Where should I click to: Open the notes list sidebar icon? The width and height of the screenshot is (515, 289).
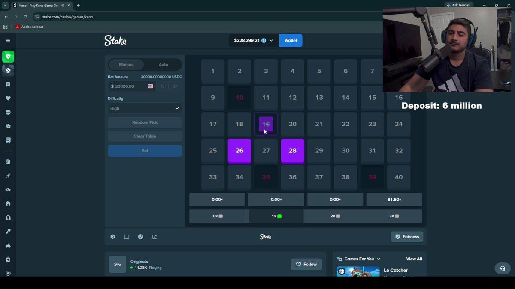[8, 140]
